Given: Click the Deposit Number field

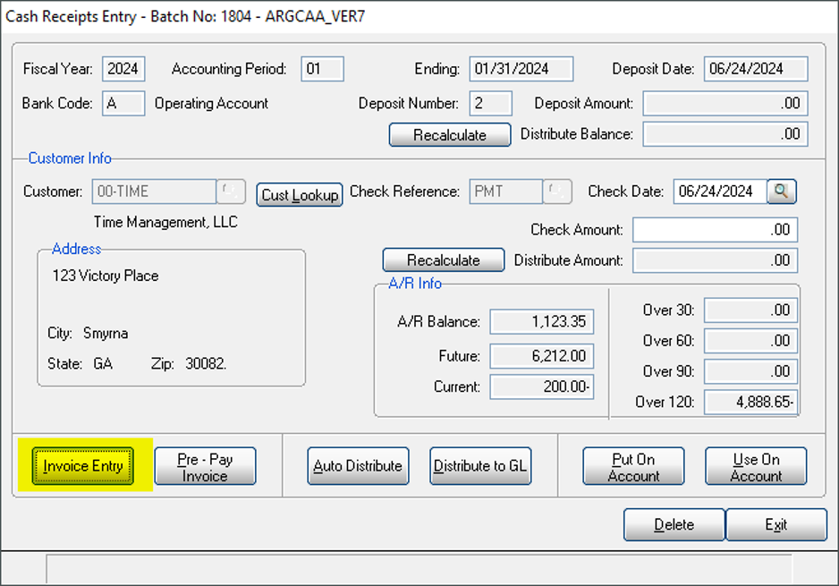Looking at the screenshot, I should 491,103.
